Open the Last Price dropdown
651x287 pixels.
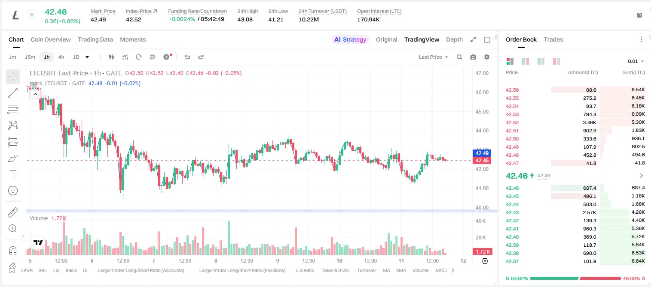pyautogui.click(x=433, y=57)
